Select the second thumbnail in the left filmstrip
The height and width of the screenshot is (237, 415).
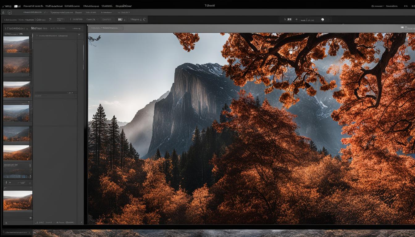(x=16, y=65)
